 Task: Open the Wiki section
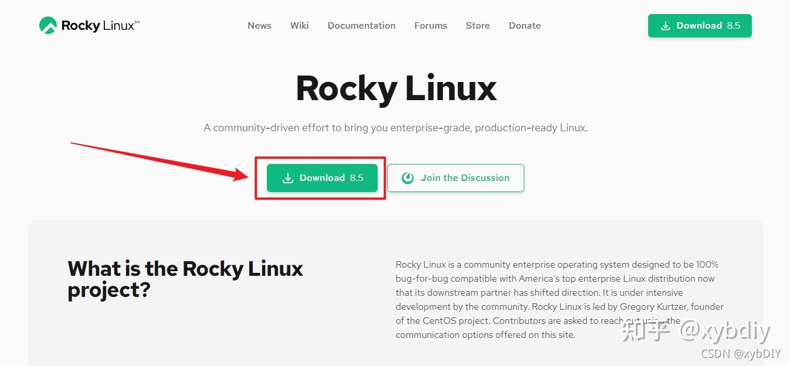pos(299,25)
